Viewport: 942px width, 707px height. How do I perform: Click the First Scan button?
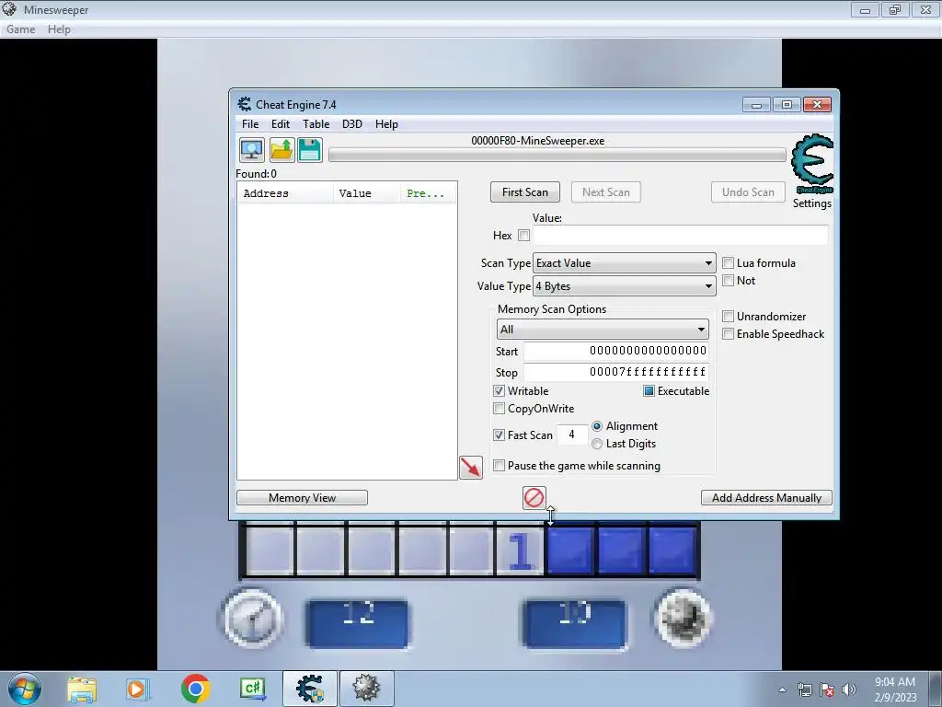(x=525, y=192)
